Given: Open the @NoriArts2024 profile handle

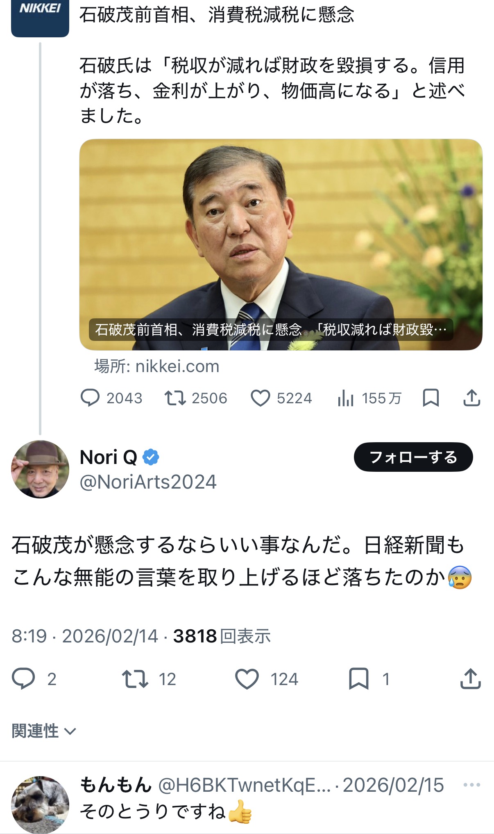Looking at the screenshot, I should coord(148,482).
